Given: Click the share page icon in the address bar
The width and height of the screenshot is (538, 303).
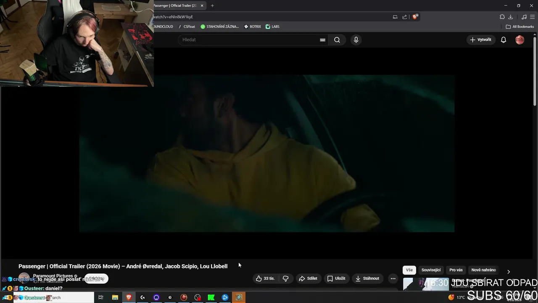Looking at the screenshot, I should (404, 17).
